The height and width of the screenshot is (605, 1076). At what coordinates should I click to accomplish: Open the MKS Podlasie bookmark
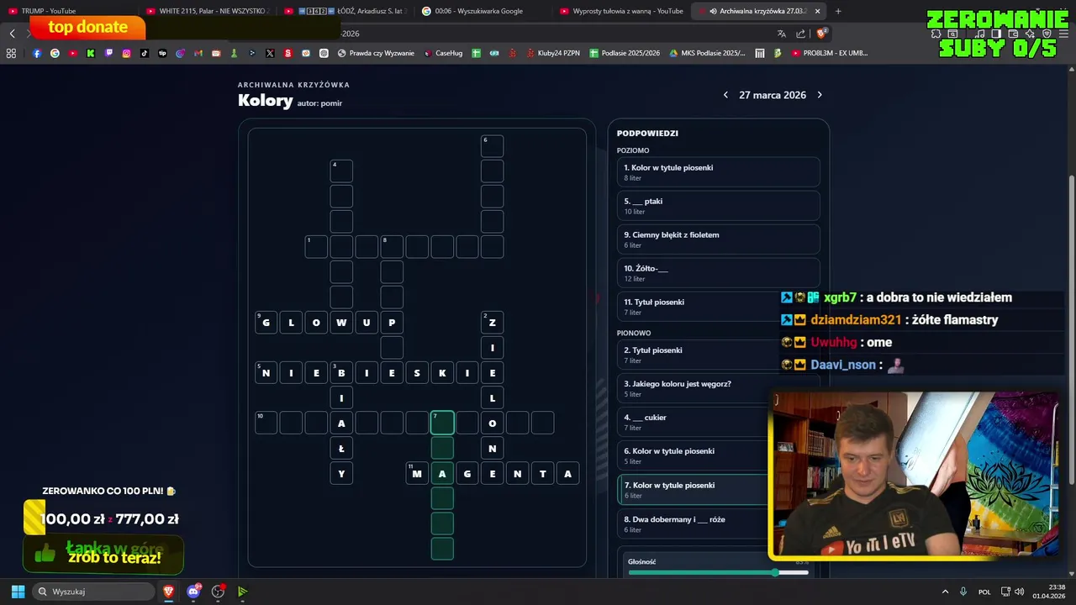[x=707, y=53]
